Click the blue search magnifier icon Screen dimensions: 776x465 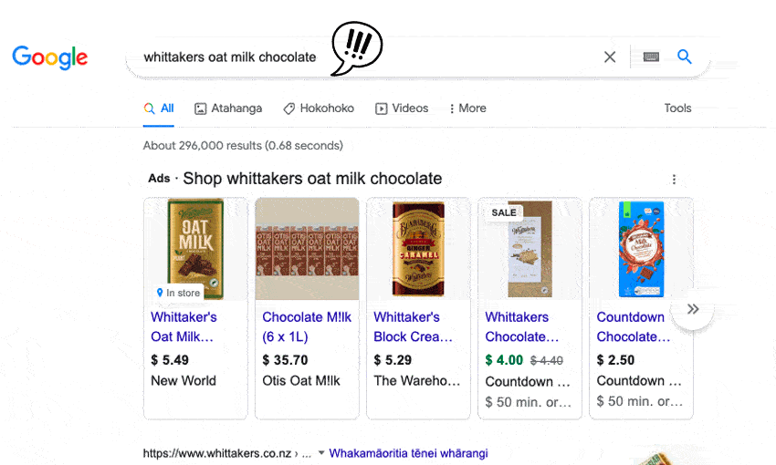[x=685, y=57]
